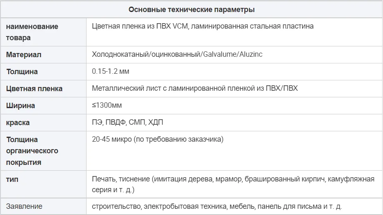Select the 'Ширина' row label

point(21,106)
